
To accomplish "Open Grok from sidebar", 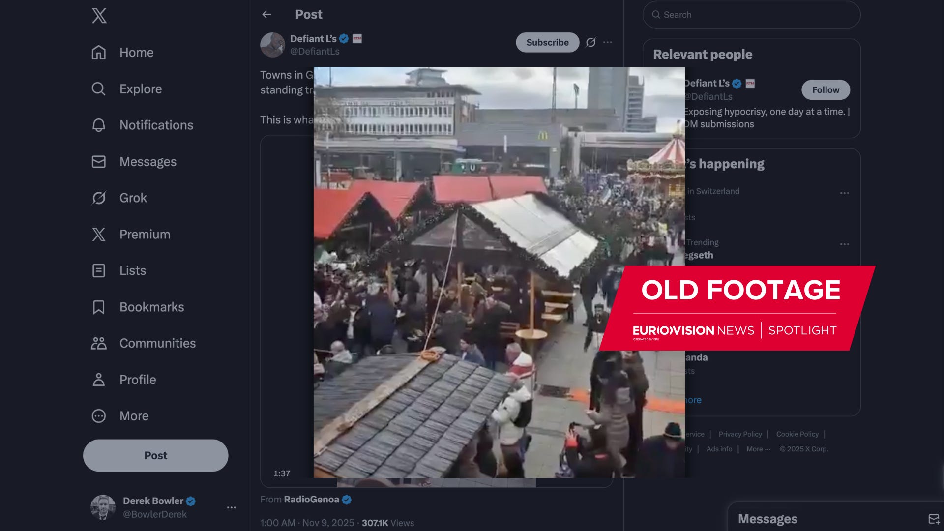I will pyautogui.click(x=133, y=198).
